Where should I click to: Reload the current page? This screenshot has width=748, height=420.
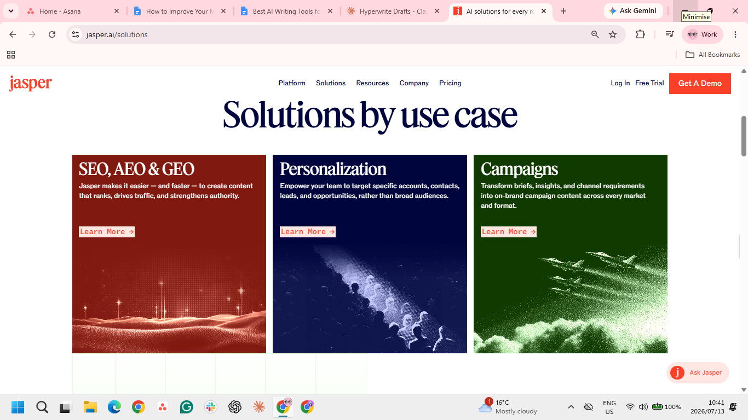52,34
